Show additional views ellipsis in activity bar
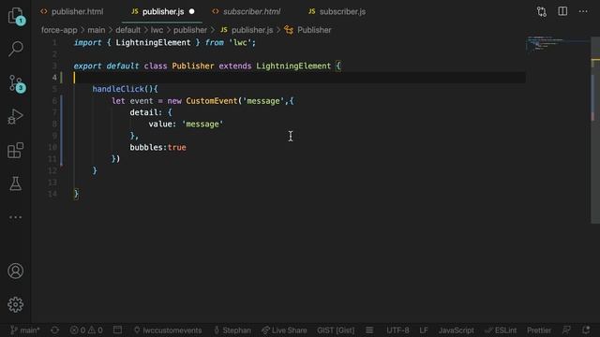The height and width of the screenshot is (337, 600). tap(15, 217)
